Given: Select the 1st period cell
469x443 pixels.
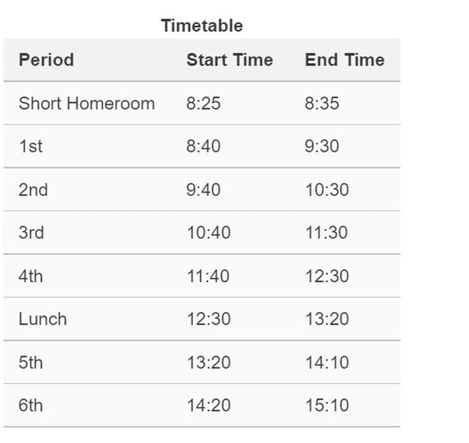Looking at the screenshot, I should [31, 146].
